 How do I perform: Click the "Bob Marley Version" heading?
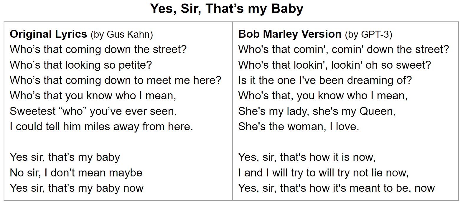(x=290, y=34)
